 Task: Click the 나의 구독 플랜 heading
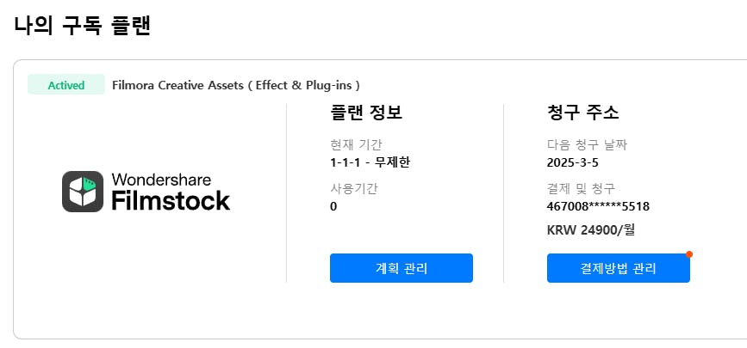pos(83,26)
